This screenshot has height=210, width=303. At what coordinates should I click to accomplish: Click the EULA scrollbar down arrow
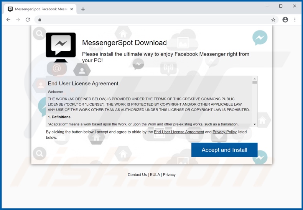pos(255,124)
